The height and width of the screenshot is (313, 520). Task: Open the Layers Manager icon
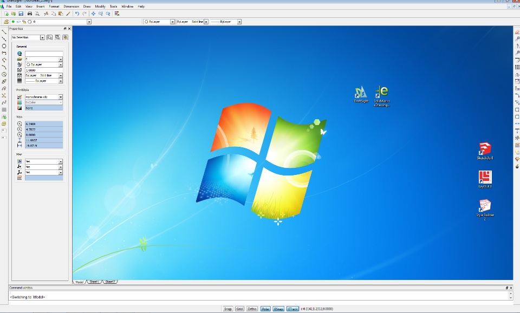pos(6,22)
